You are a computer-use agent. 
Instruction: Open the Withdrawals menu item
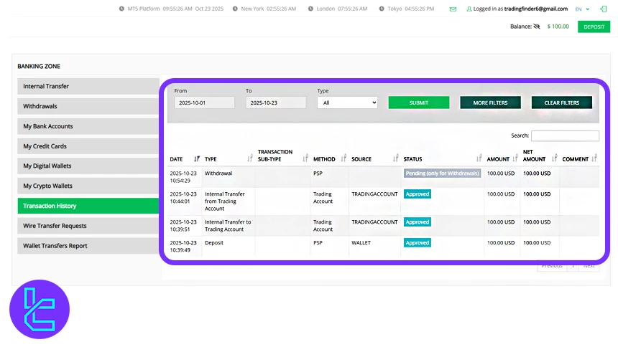(x=88, y=106)
